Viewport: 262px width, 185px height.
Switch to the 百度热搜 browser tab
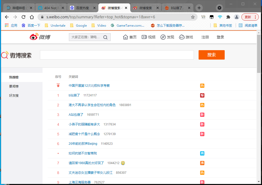tap(82, 8)
